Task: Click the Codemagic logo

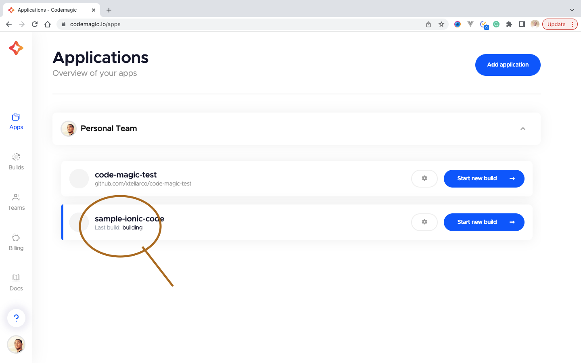Action: [x=16, y=48]
